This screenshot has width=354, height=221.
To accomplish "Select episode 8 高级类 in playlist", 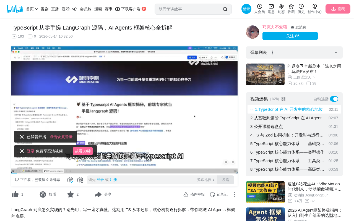I will pos(294,169).
